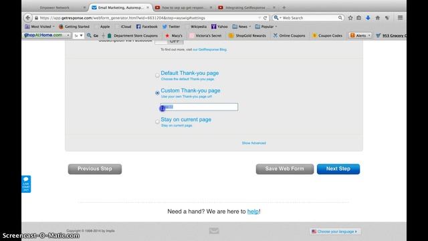Switch to the Integrating GetResponse tab
The width and height of the screenshot is (428, 241).
click(247, 7)
